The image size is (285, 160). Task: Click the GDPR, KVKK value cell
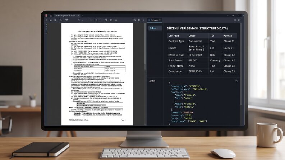198,71
